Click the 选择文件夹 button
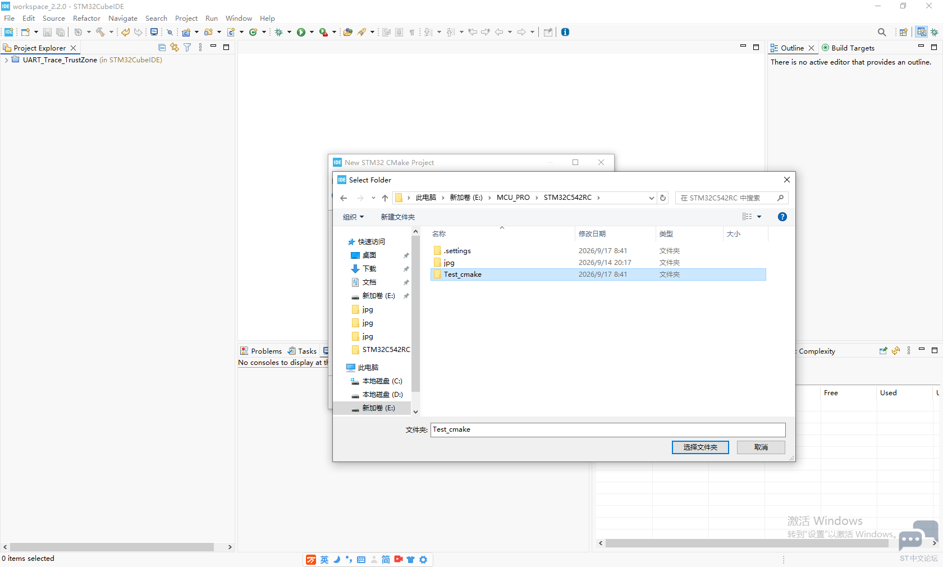The height and width of the screenshot is (567, 943). tap(701, 447)
